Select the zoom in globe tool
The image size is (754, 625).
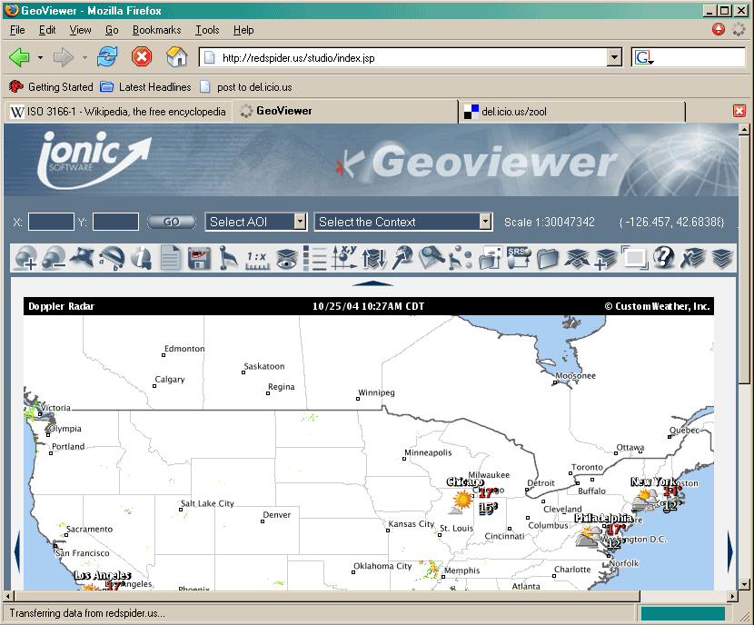coord(25,259)
